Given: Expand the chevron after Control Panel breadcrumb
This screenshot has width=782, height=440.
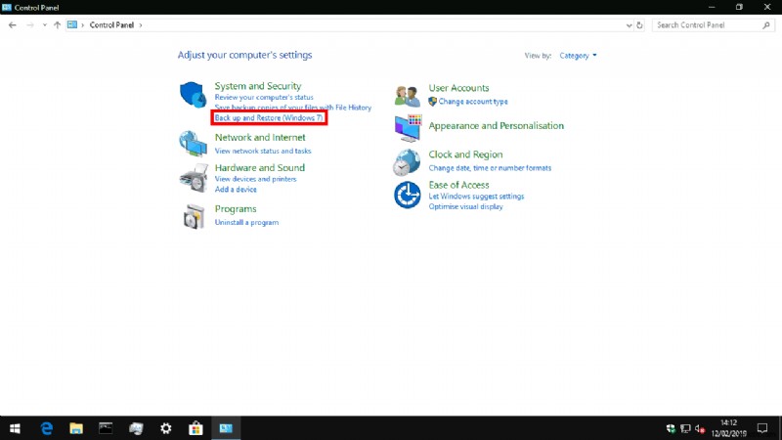Looking at the screenshot, I should (x=141, y=25).
